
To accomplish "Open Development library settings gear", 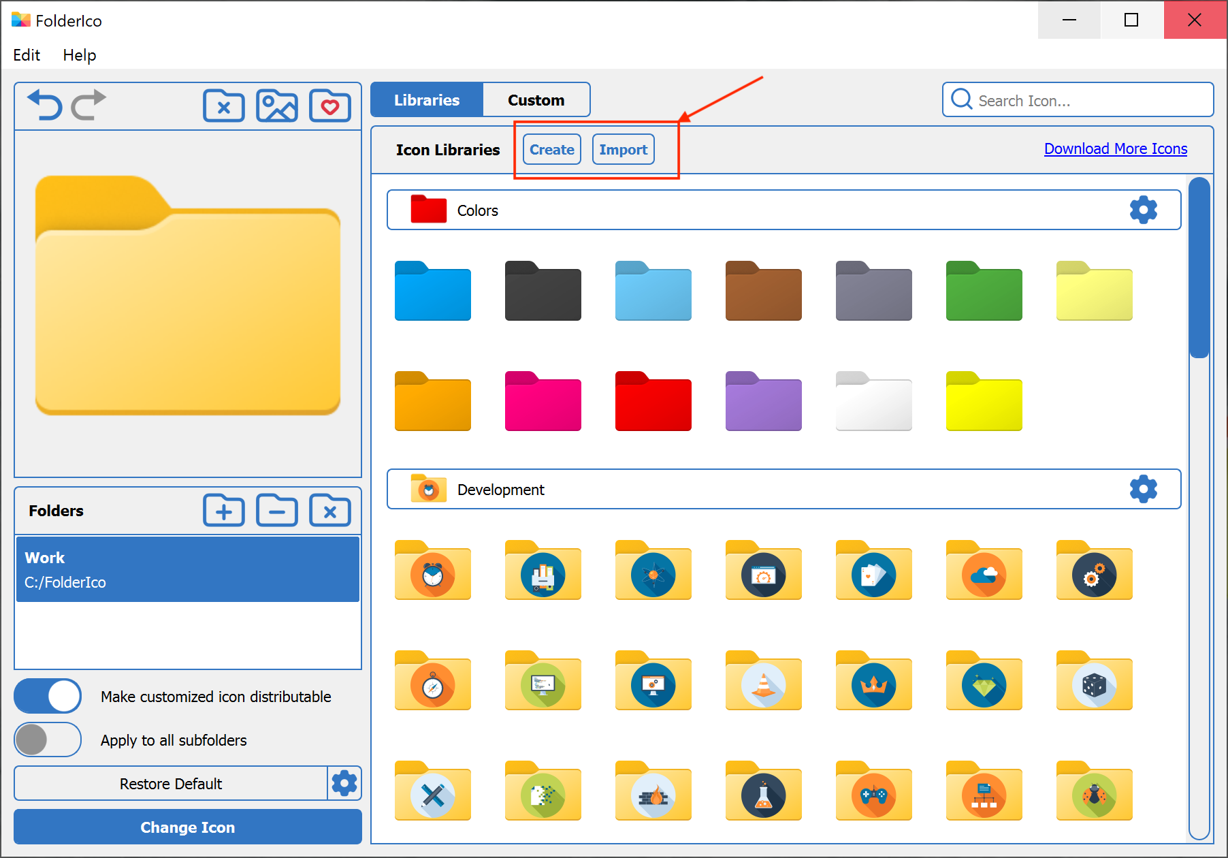I will coord(1143,489).
